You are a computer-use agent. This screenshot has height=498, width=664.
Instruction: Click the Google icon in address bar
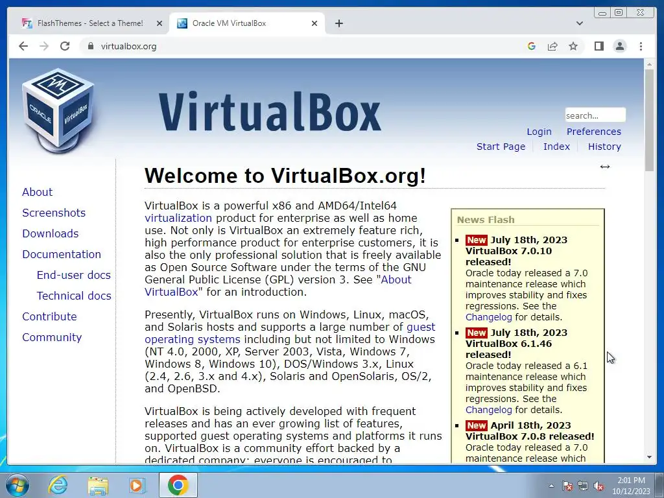[x=532, y=46]
